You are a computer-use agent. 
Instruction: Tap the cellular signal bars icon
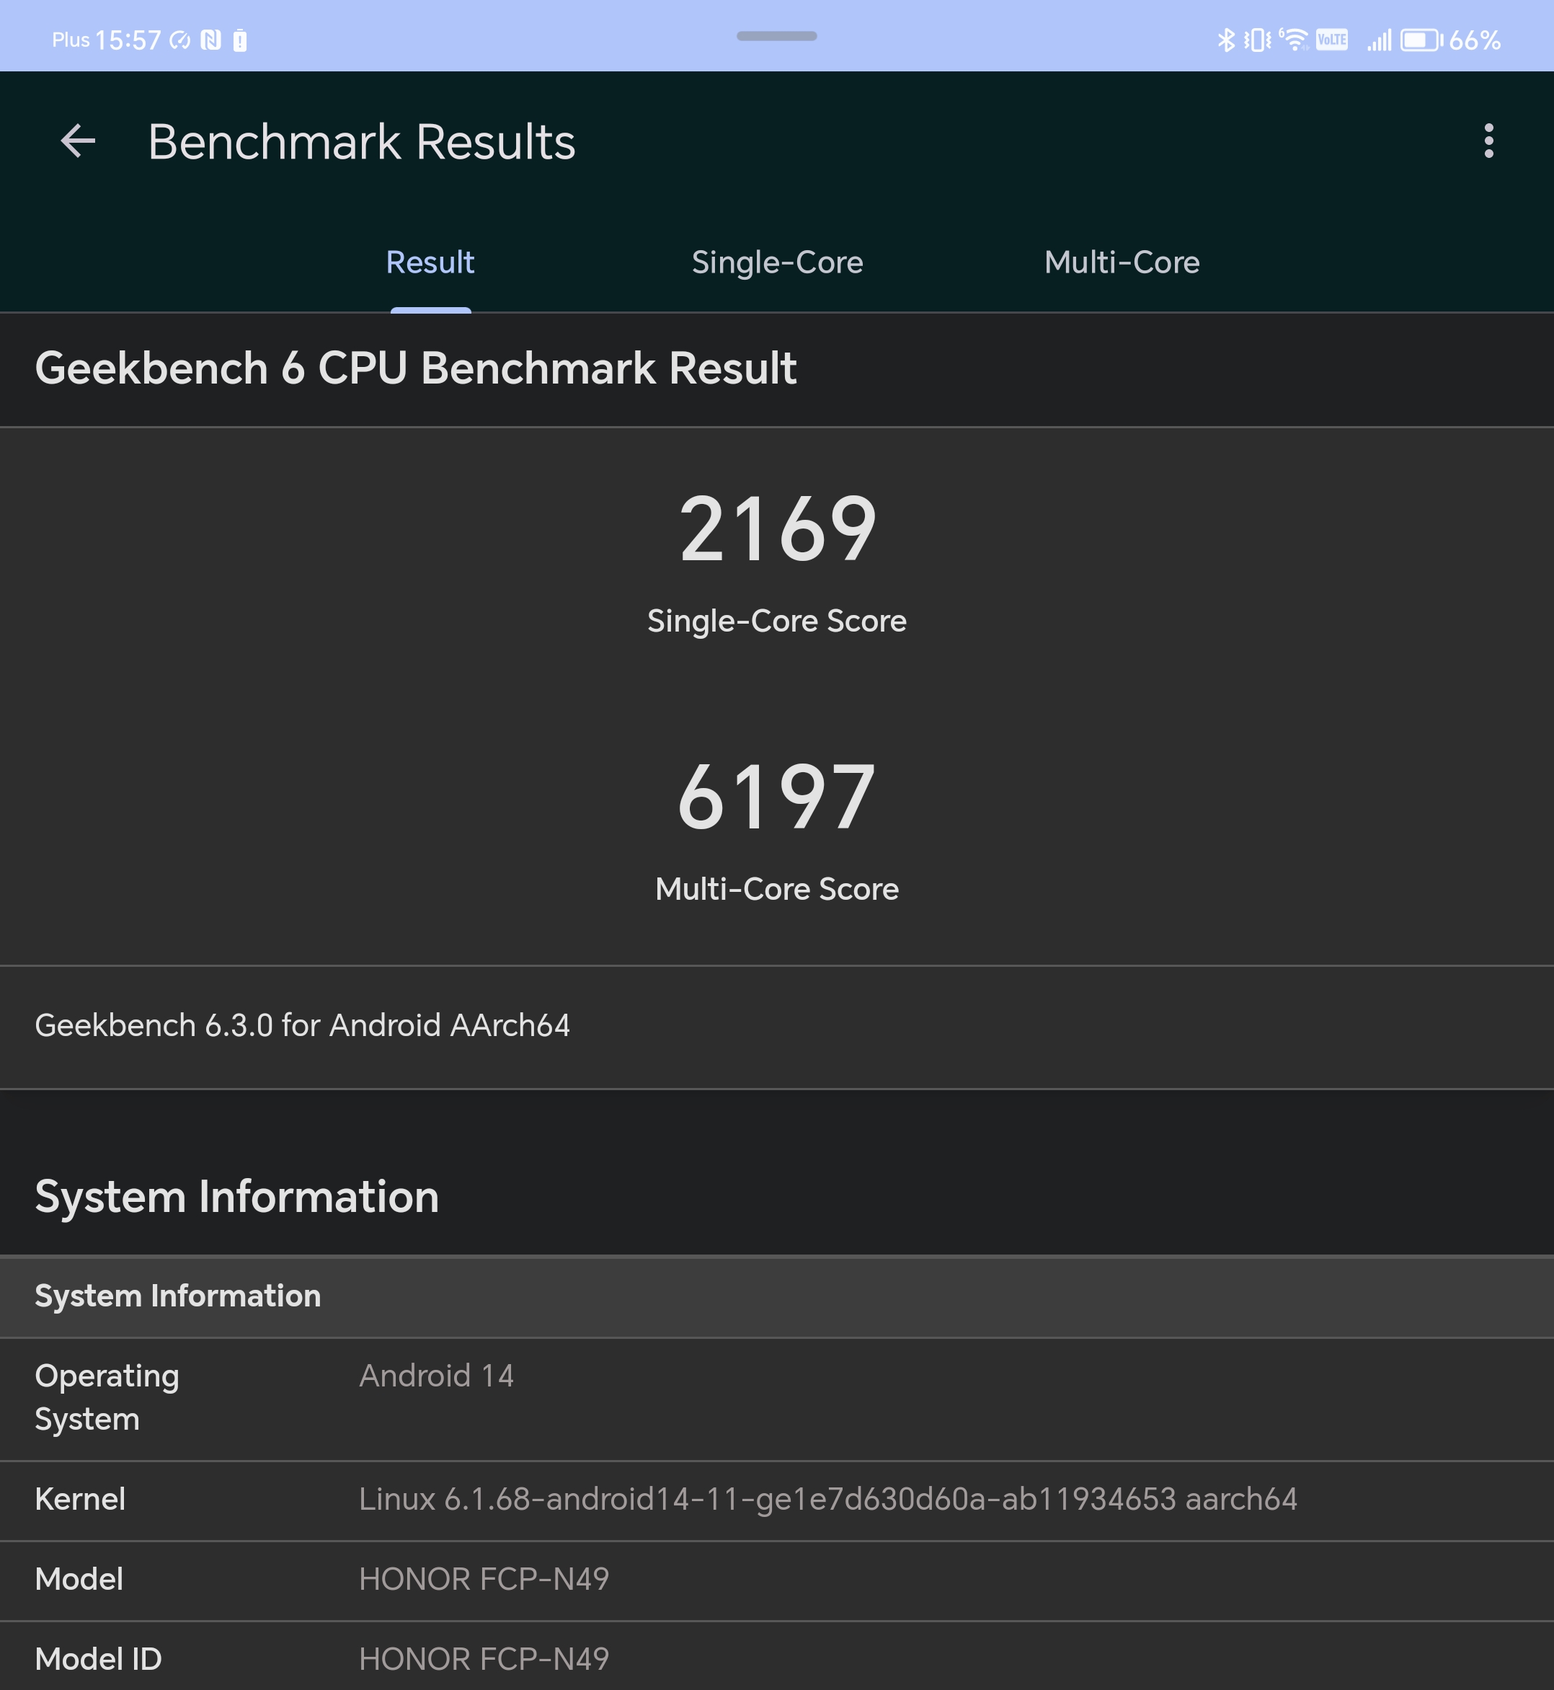[1379, 40]
